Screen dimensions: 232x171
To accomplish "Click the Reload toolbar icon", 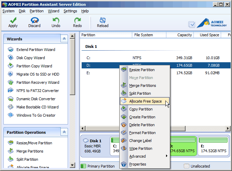I will click(x=103, y=20).
